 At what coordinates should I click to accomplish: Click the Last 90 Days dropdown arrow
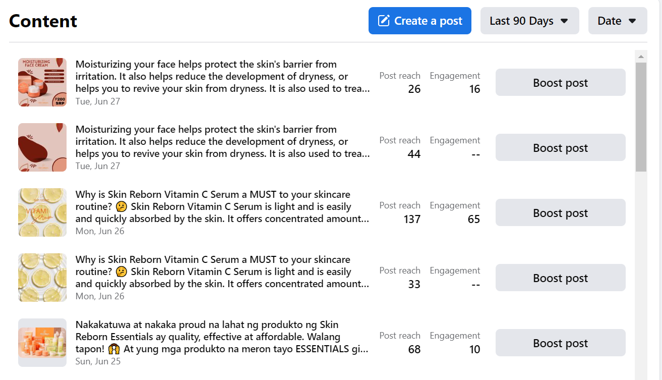pos(564,21)
